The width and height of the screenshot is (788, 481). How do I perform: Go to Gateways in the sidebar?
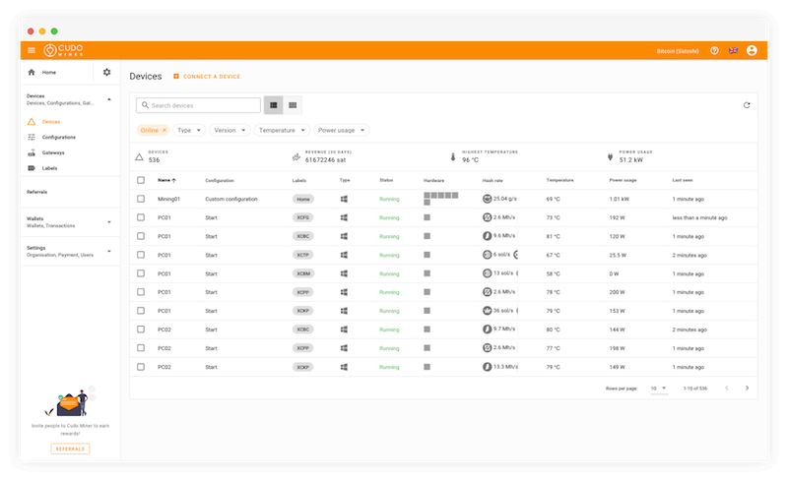pos(53,152)
